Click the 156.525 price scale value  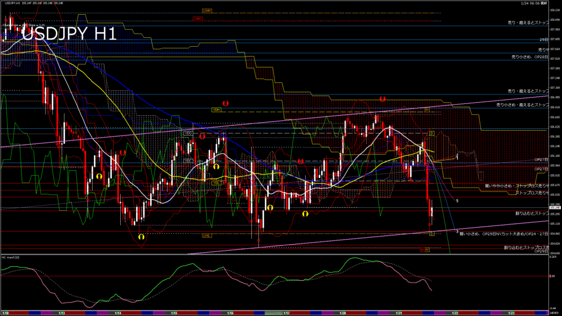(555, 127)
